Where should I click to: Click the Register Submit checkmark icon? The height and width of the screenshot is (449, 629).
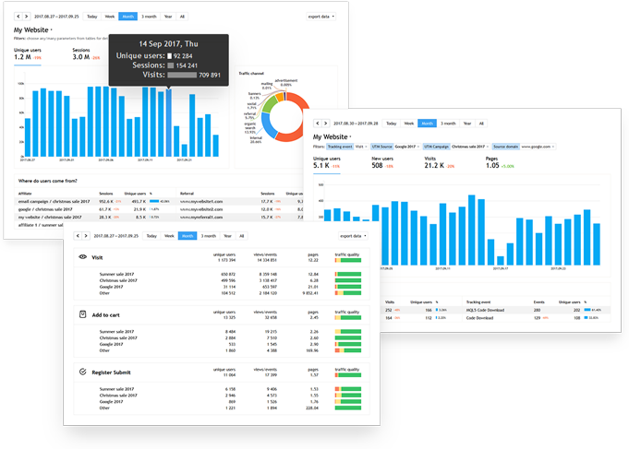coord(82,372)
